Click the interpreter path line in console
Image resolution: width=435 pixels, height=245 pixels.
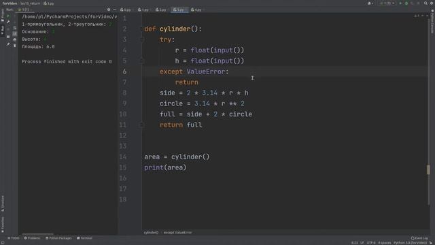coord(69,16)
